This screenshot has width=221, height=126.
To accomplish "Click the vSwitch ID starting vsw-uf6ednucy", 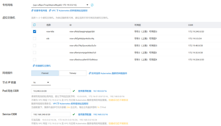I will click(x=83, y=60).
